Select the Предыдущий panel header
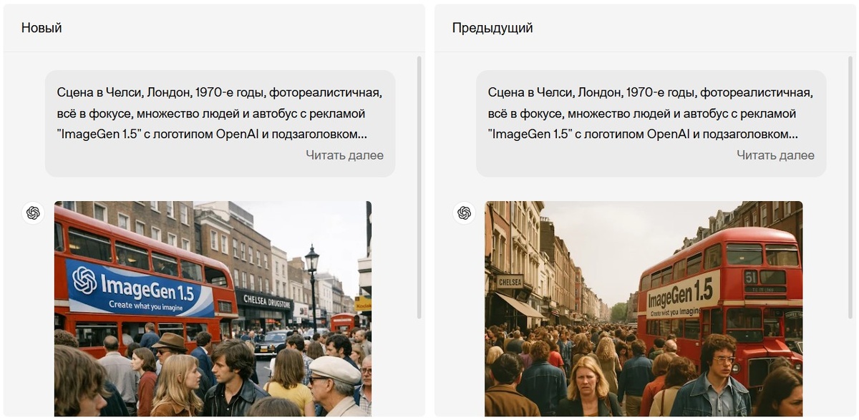The height and width of the screenshot is (420, 859). (x=645, y=28)
